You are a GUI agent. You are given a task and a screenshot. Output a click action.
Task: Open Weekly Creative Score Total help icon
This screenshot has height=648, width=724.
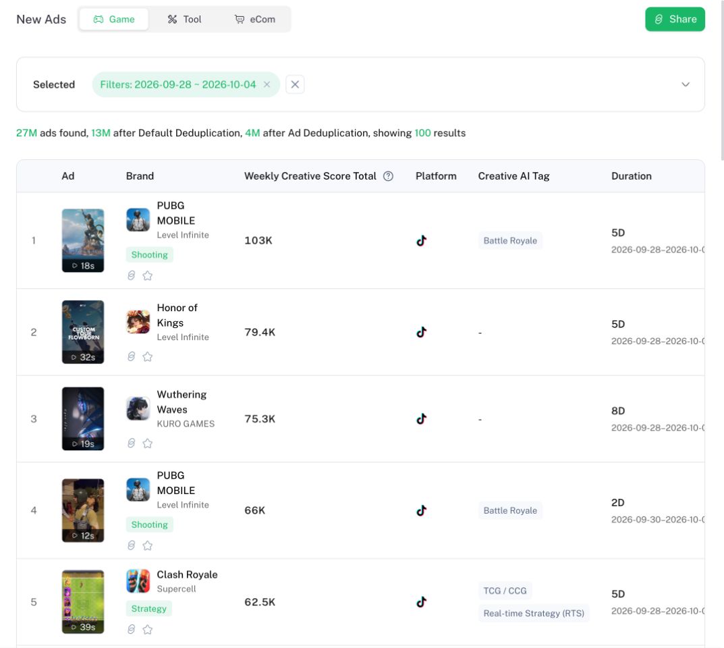coord(389,176)
